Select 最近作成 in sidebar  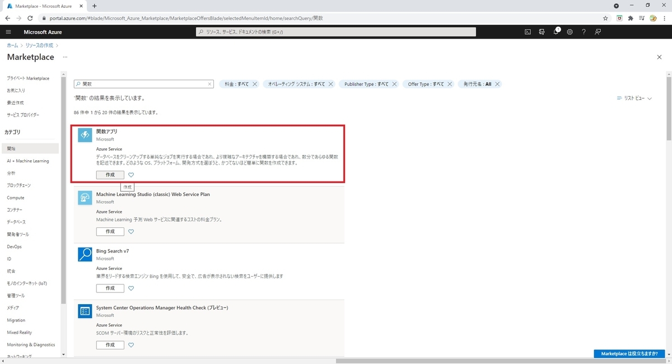(x=15, y=102)
